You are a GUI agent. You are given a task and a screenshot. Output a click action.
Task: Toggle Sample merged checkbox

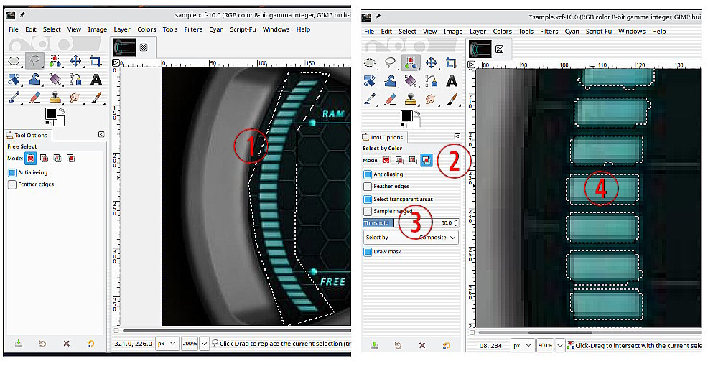[368, 212]
